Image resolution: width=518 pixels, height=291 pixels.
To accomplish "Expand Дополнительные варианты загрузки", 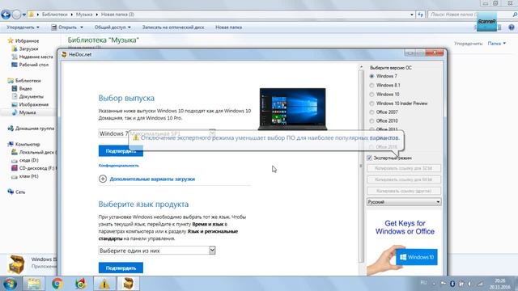I will [x=147, y=179].
